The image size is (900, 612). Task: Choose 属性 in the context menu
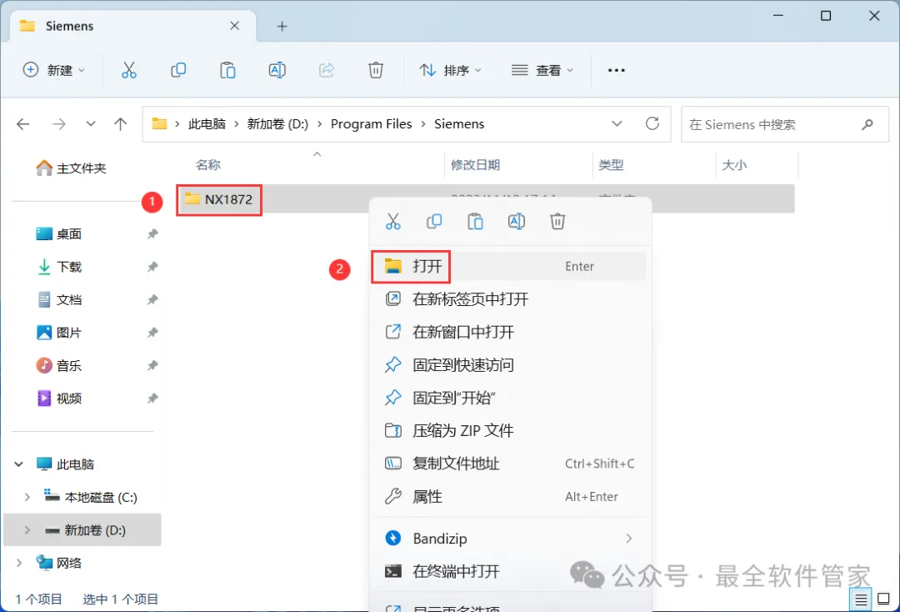point(510,497)
